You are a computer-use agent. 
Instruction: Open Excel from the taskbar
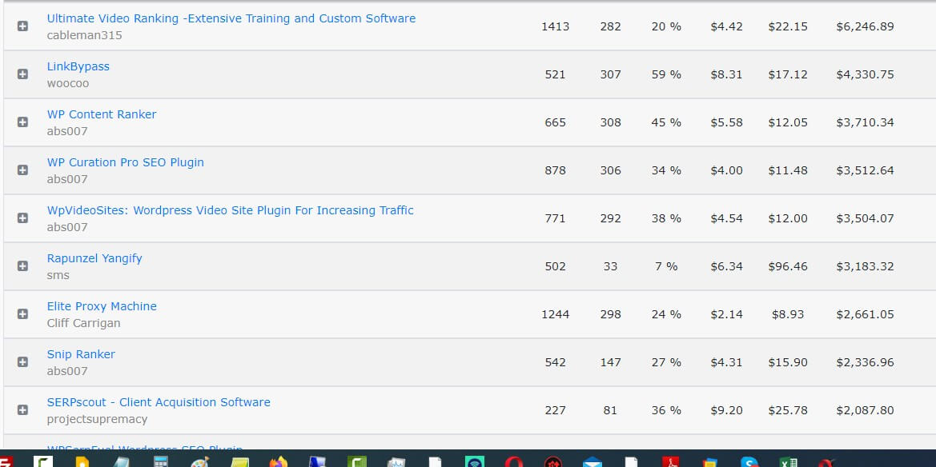(789, 461)
